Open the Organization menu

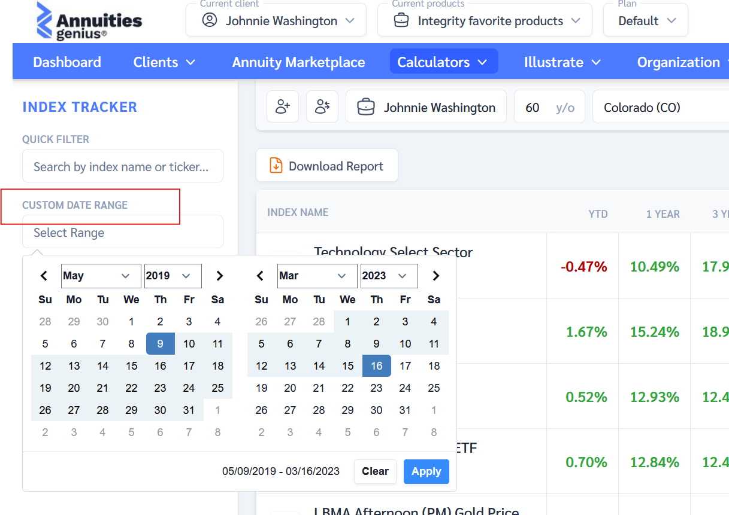click(683, 62)
